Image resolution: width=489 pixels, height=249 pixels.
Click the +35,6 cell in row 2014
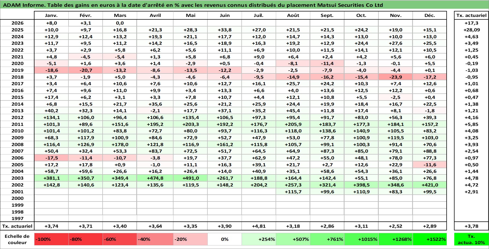[155, 104]
